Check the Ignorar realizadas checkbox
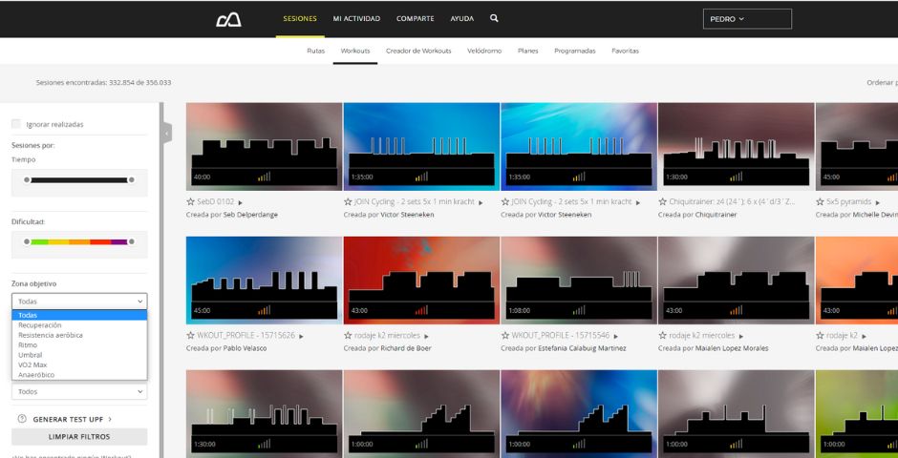Viewport: 898px width, 458px height. tap(16, 124)
